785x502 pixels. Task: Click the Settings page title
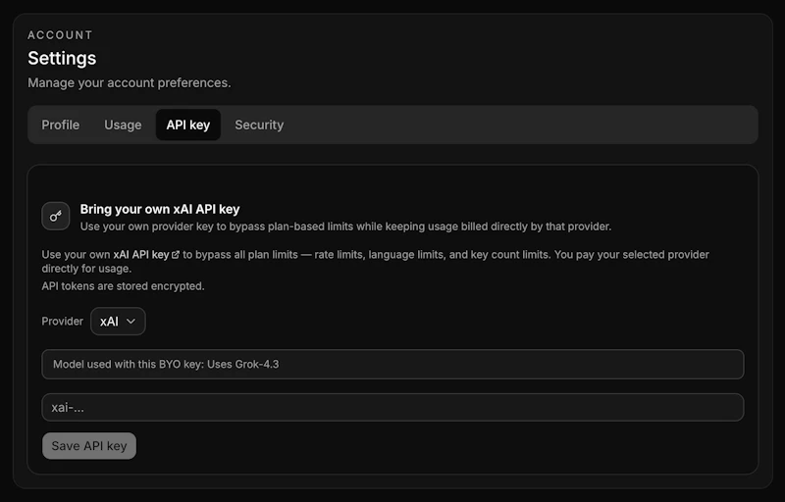coord(62,59)
